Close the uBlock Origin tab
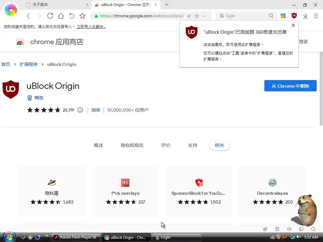323x242 pixels. click(x=156, y=4)
